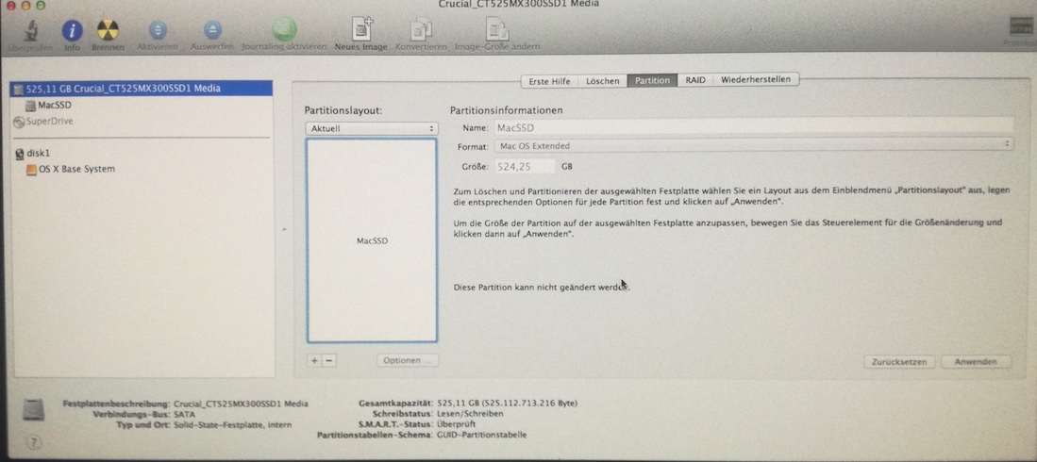The image size is (1037, 462).
Task: Open help with the question mark button
Action: 33,442
